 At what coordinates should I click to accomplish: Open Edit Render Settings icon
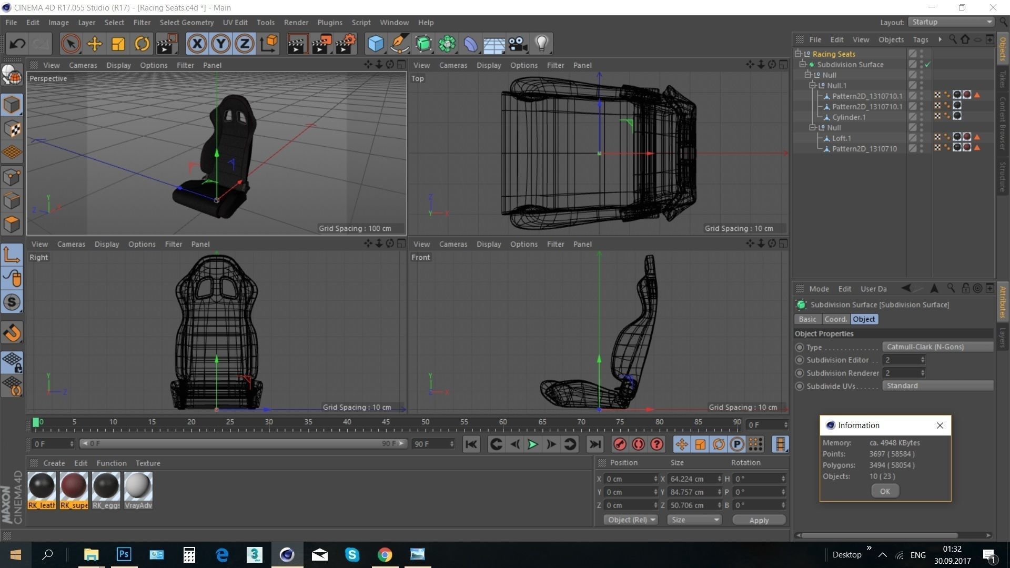[x=346, y=44]
